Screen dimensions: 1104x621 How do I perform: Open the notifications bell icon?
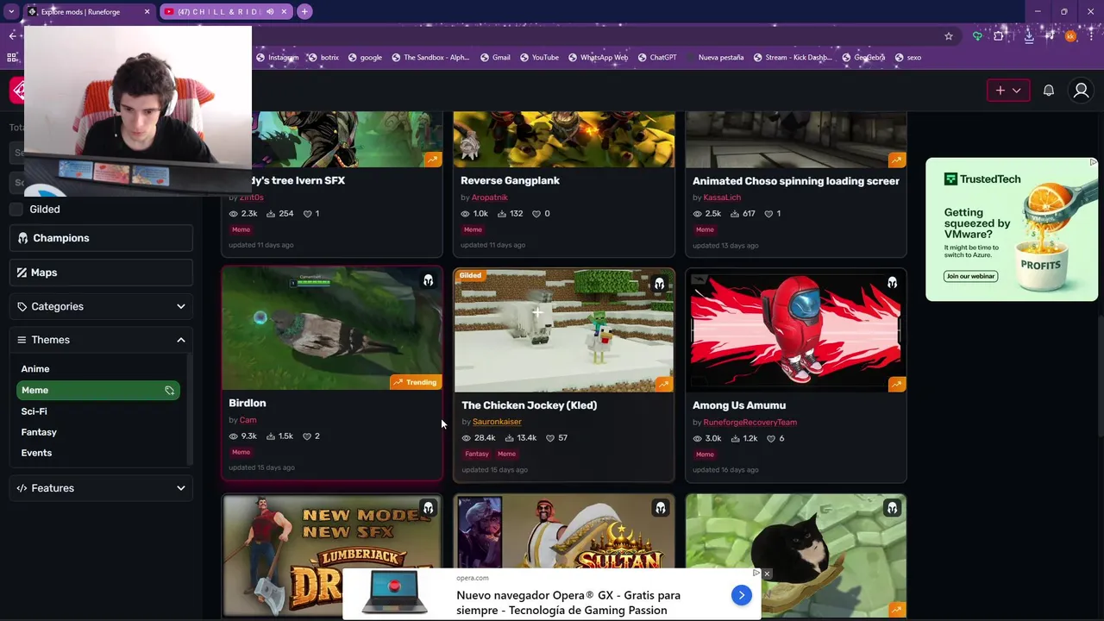point(1049,91)
